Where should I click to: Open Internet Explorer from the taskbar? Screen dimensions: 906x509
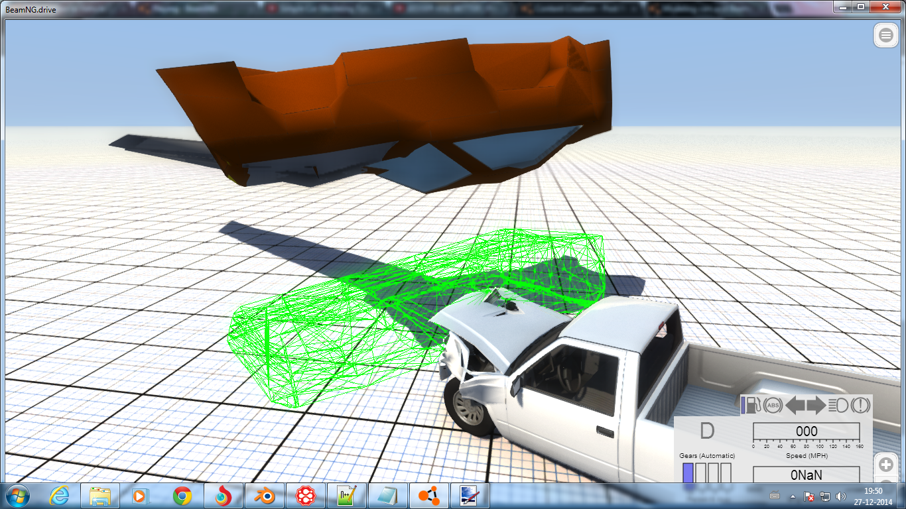60,495
